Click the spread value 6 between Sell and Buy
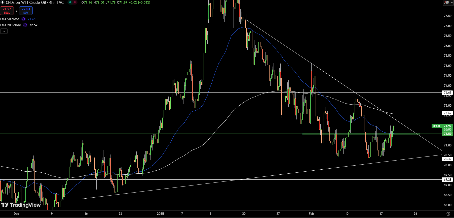 (x=16, y=11)
